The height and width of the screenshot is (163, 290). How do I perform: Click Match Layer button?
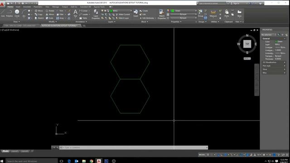[x=122, y=18]
